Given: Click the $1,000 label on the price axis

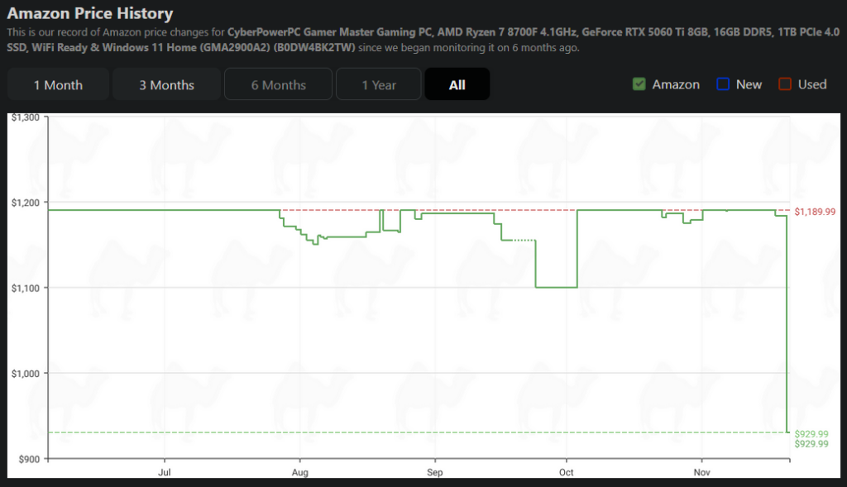Looking at the screenshot, I should click(26, 373).
